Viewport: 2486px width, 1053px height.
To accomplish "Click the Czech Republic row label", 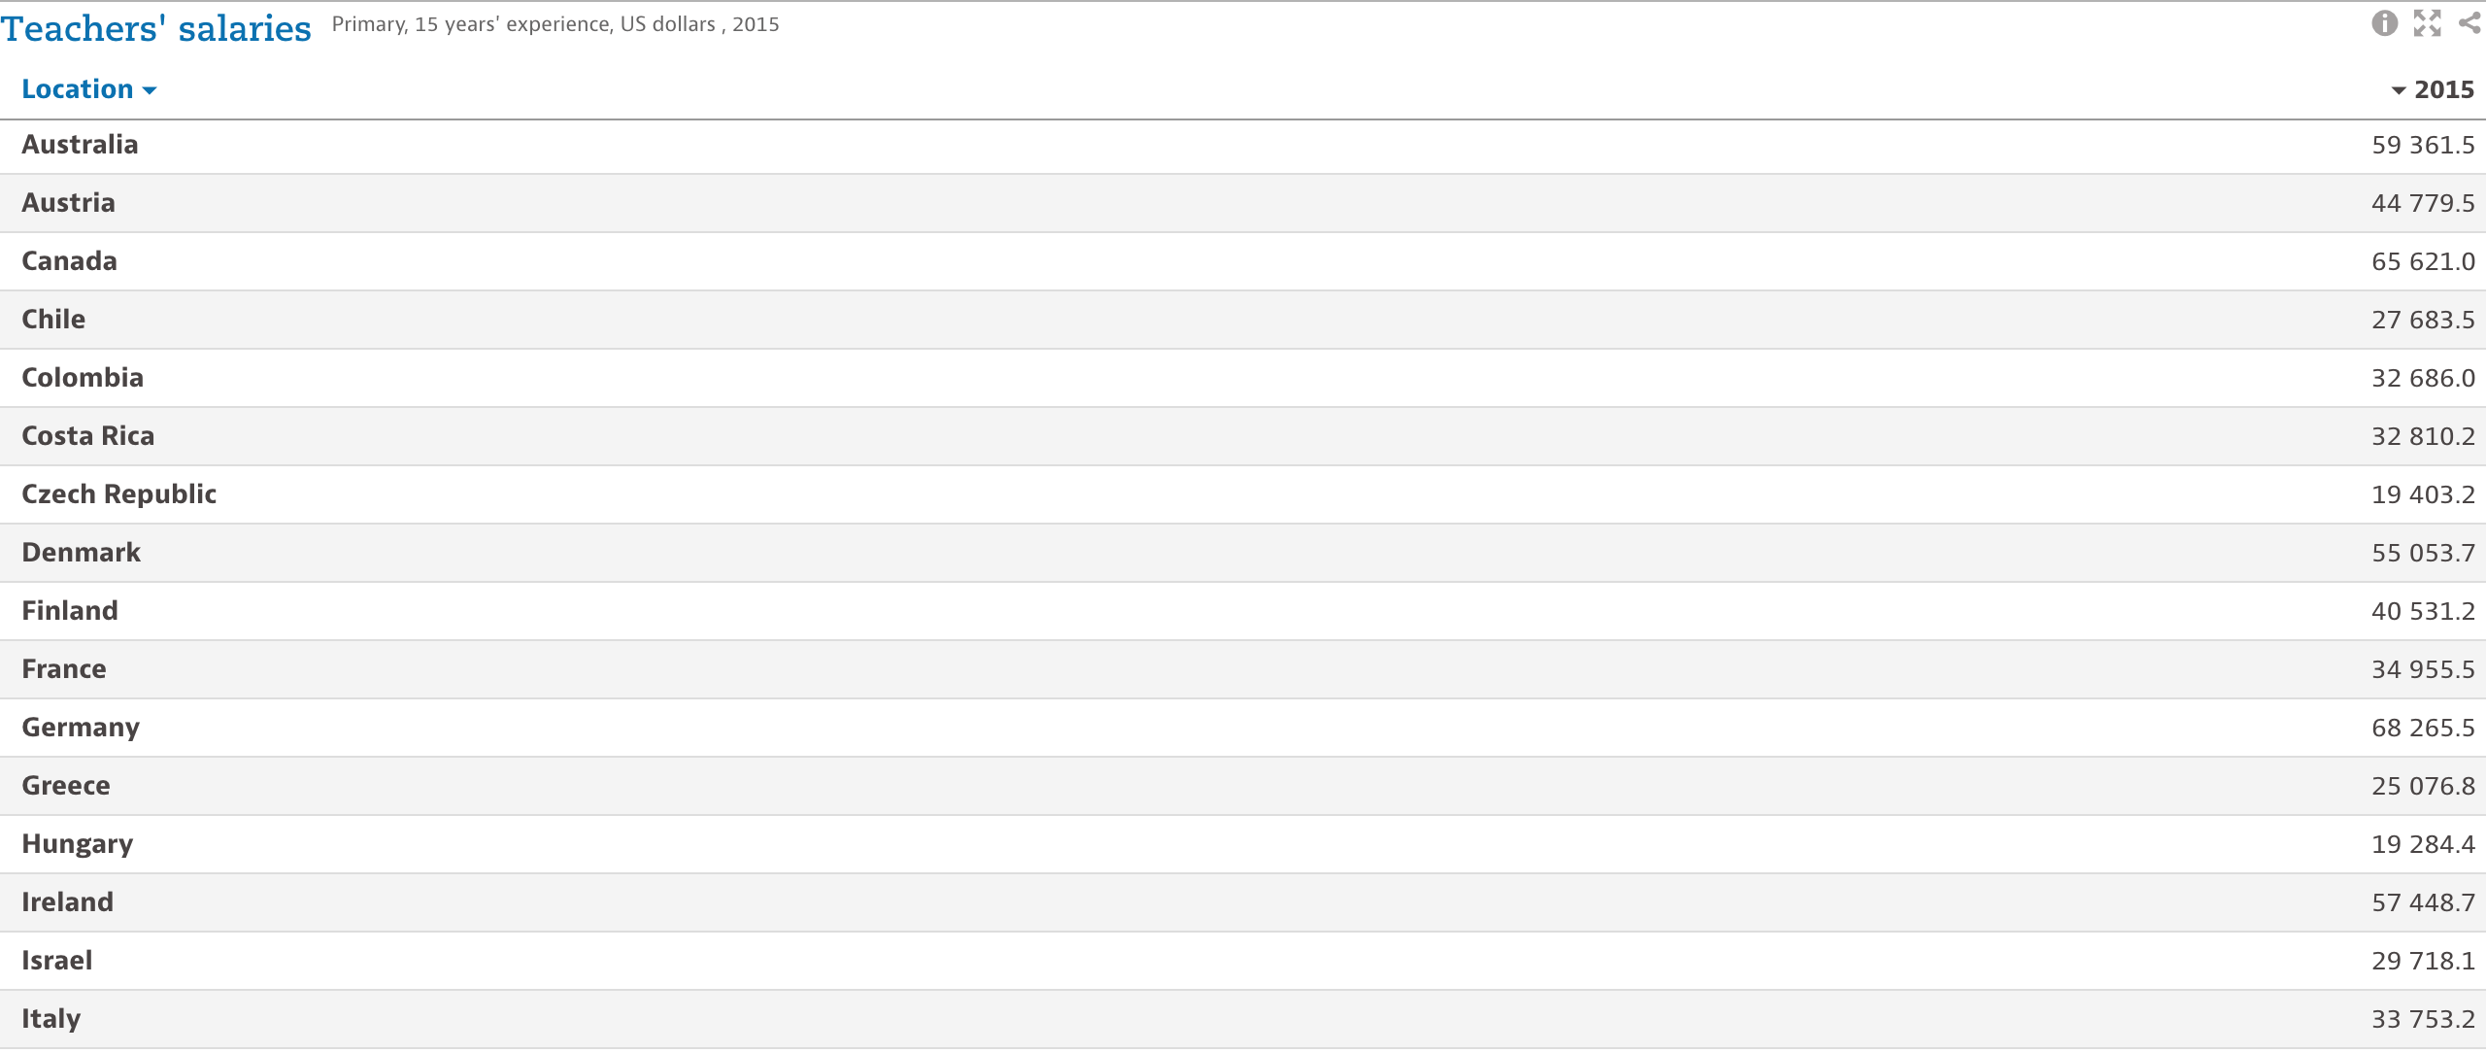I will (x=118, y=494).
